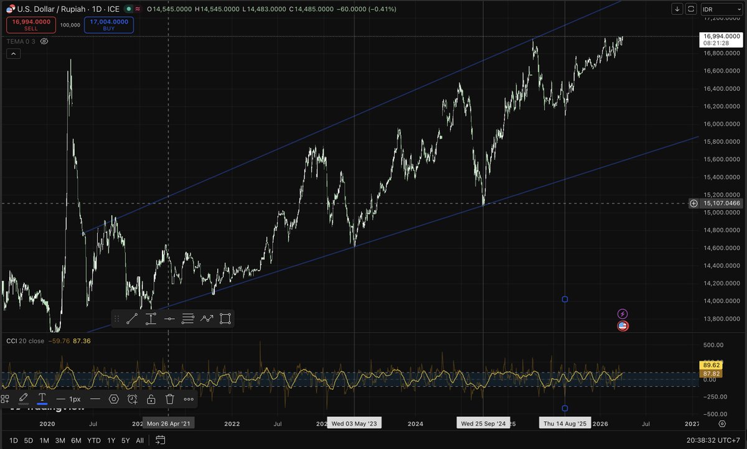Set time range to 5Y

point(125,440)
